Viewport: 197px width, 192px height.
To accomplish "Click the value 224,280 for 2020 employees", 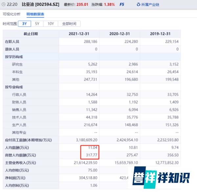I will coord(131,42).
